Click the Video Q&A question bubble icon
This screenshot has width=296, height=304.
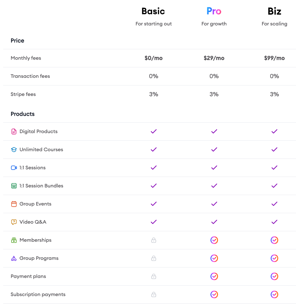pyautogui.click(x=14, y=222)
